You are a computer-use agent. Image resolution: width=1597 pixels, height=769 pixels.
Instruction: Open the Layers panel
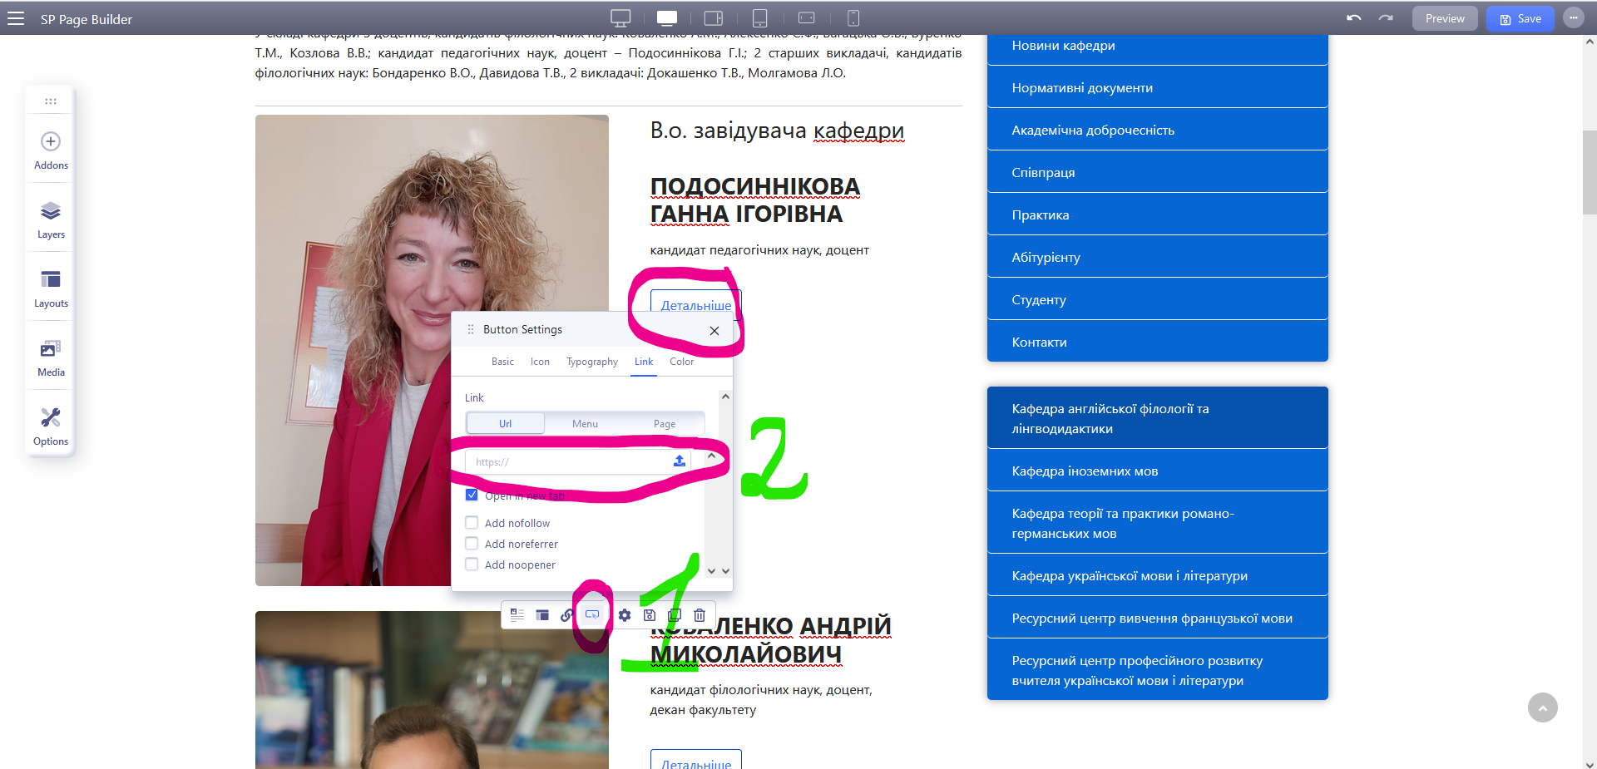51,219
